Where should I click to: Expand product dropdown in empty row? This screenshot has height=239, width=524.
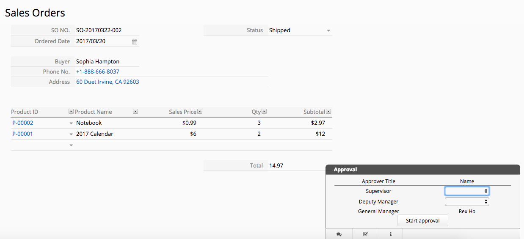(71, 145)
